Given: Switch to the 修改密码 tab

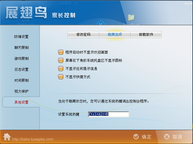Looking at the screenshot, I should pyautogui.click(x=83, y=34).
